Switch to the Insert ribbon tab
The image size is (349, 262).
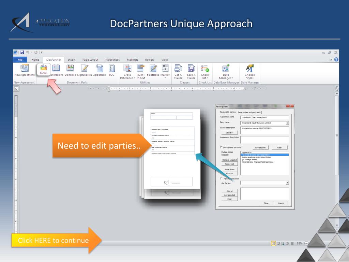pos(72,60)
